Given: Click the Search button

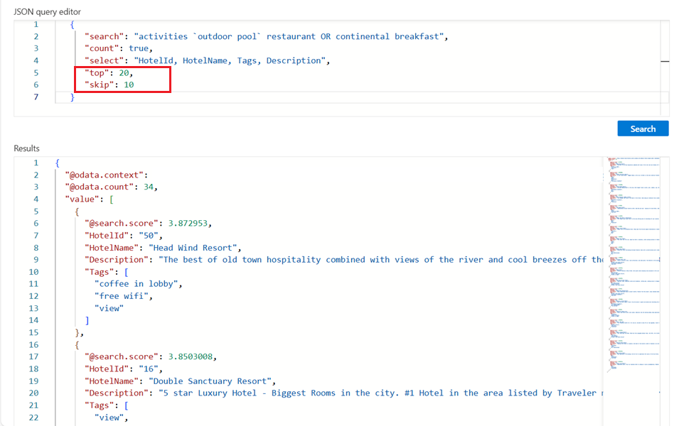Looking at the screenshot, I should 642,129.
